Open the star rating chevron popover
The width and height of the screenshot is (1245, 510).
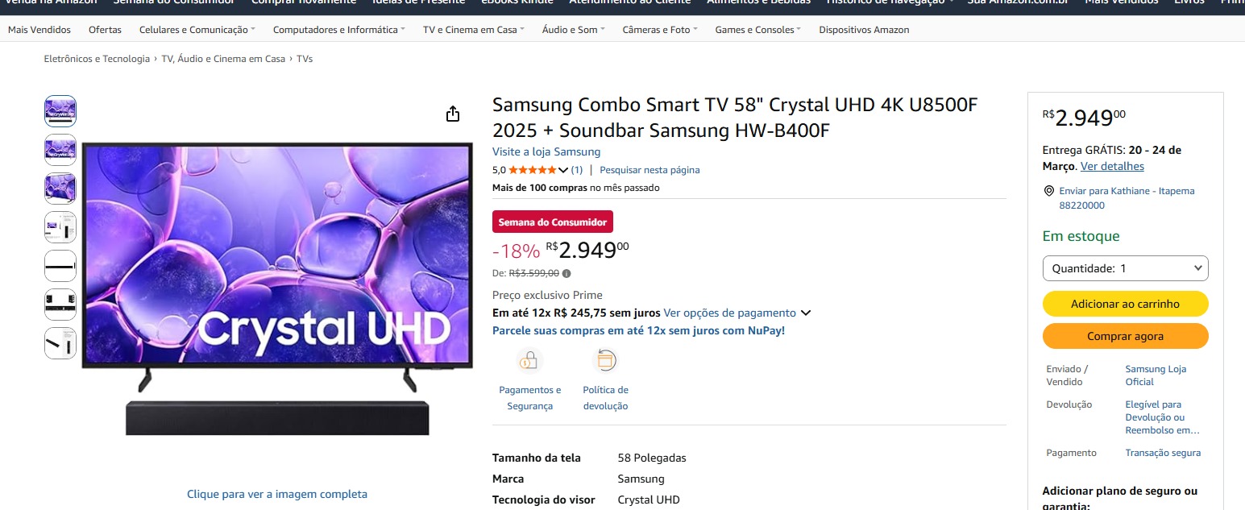click(563, 170)
